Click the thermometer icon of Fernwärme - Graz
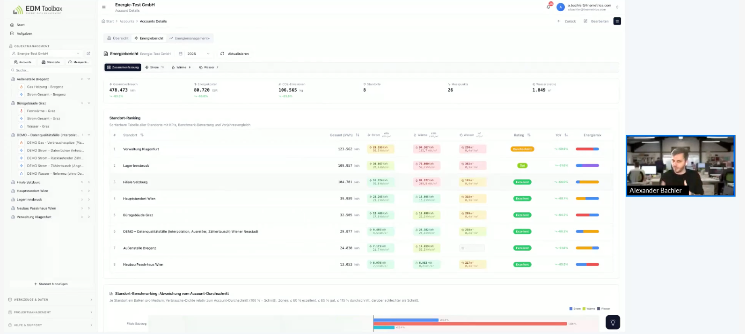The height and width of the screenshot is (334, 746). tap(22, 111)
